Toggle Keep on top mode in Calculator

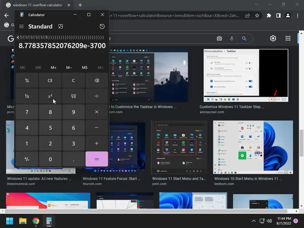[61, 26]
